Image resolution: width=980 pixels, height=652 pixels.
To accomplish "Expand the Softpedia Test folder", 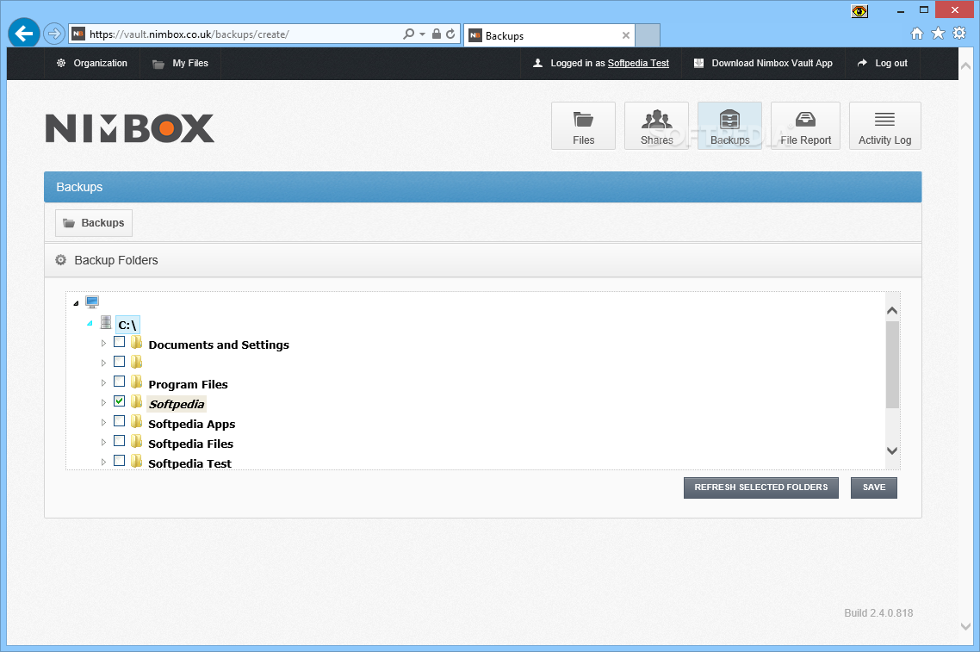I will pos(103,462).
